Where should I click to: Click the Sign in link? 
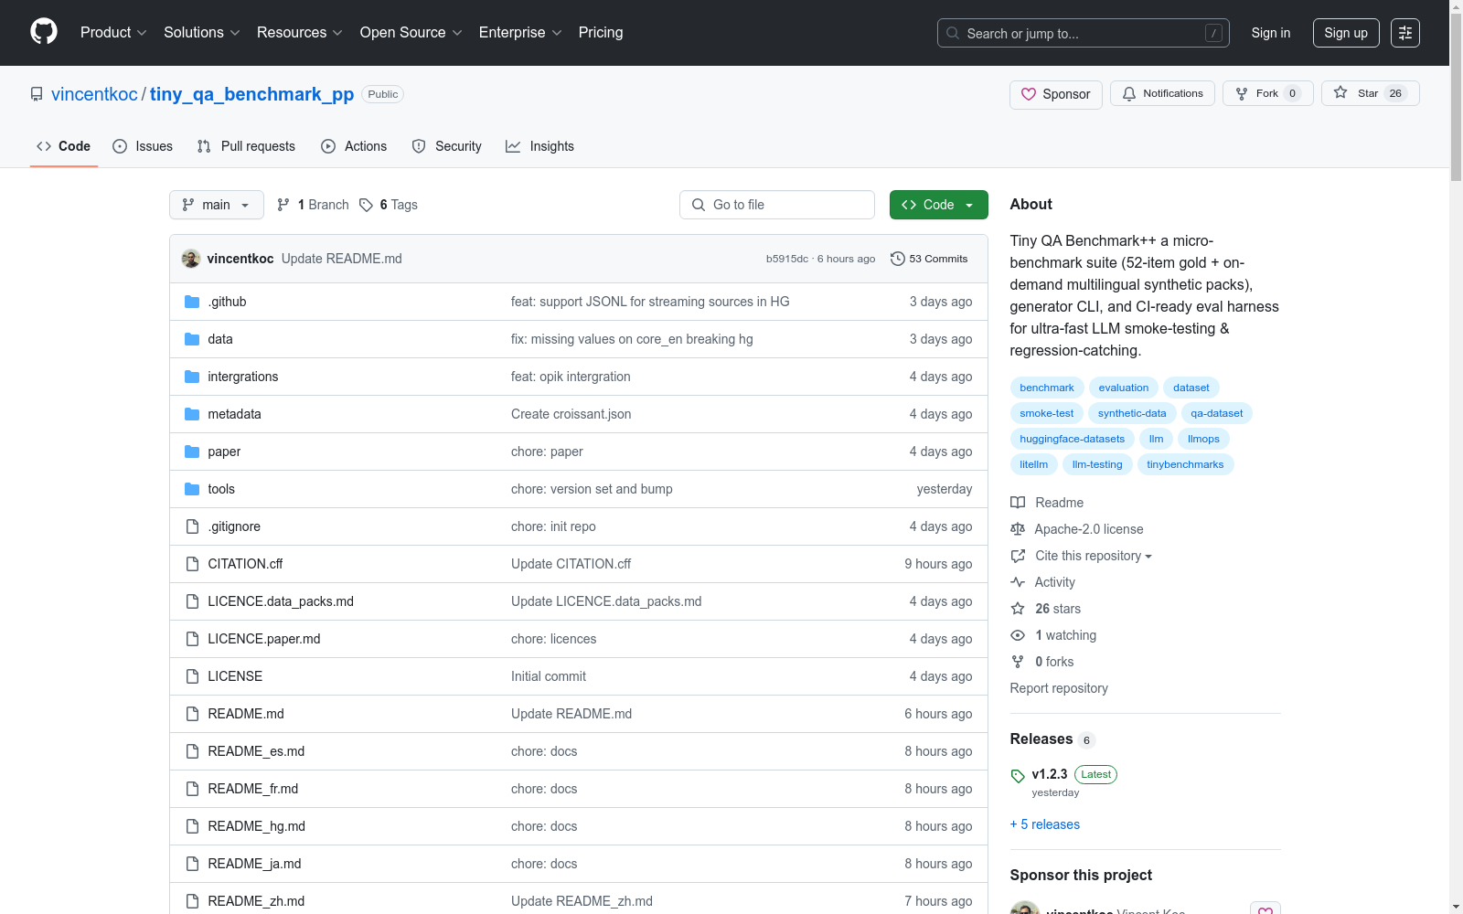pos(1271,33)
